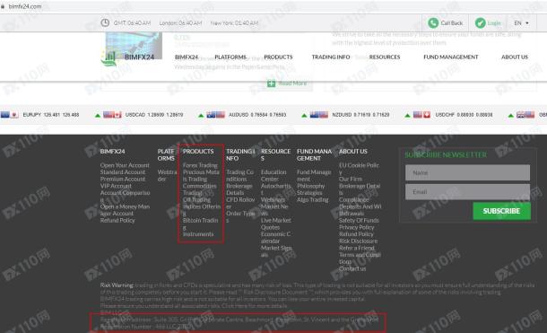Screen dimensions: 547x333
Task: Click the bimfx24.com address bar URL
Action: coord(25,6)
